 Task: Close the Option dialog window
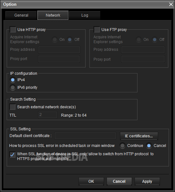tap(171, 4)
